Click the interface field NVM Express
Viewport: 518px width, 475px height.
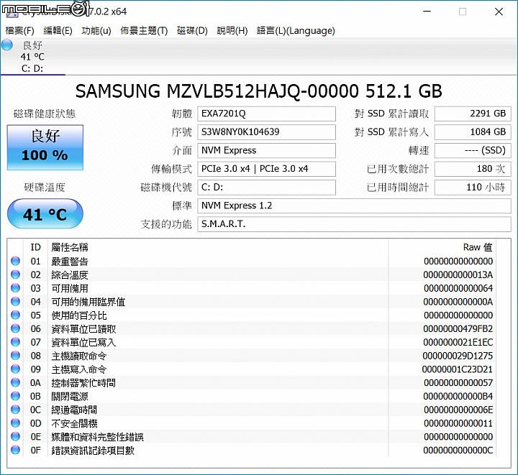click(x=266, y=150)
